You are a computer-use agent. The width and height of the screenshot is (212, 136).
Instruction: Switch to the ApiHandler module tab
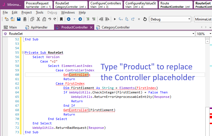tap(36, 27)
